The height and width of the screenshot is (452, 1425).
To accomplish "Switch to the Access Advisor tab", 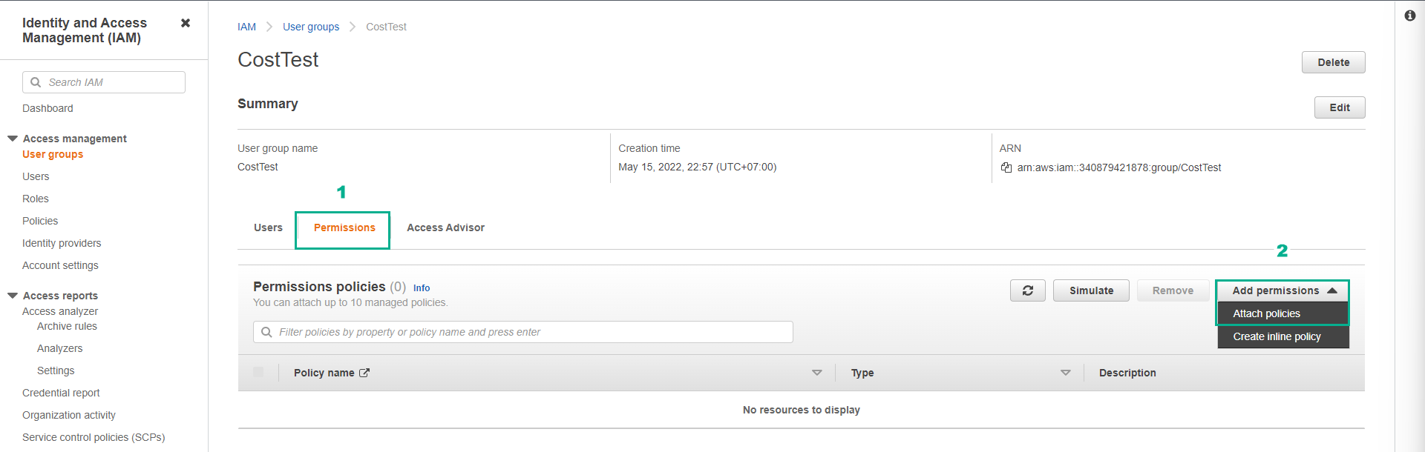I will (x=445, y=227).
